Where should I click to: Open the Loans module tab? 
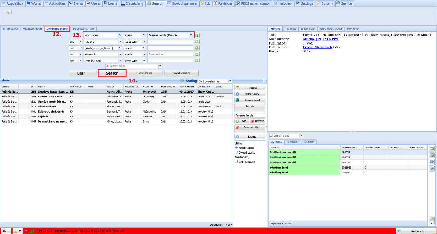[110, 3]
